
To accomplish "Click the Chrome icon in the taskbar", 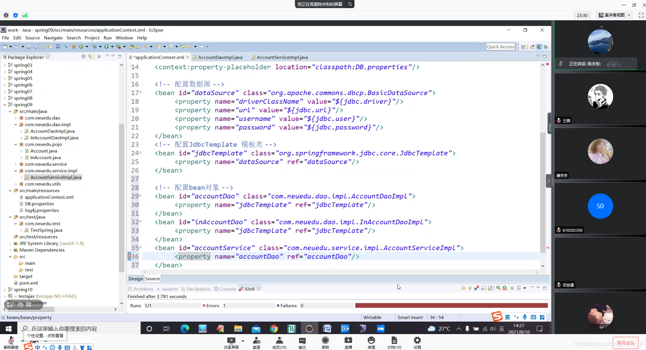I will 274,329.
